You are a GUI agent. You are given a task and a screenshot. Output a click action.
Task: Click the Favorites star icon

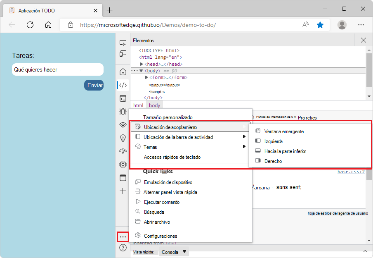tap(320, 25)
